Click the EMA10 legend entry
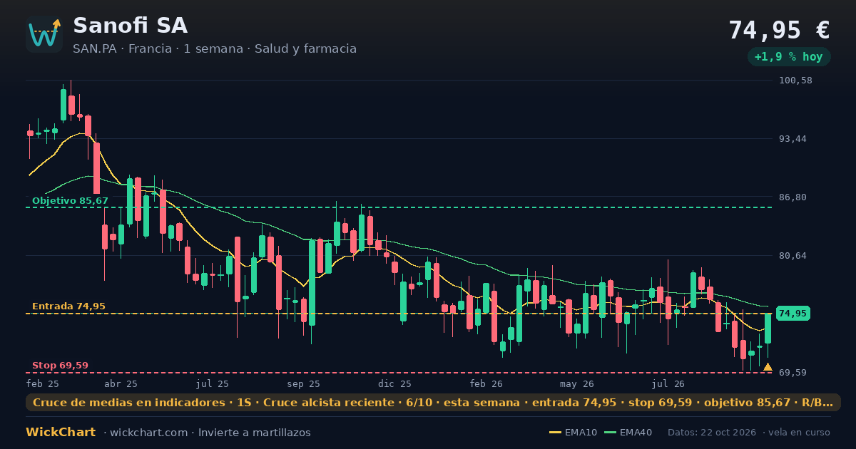Screen dimensions: 856x449 click(x=574, y=433)
